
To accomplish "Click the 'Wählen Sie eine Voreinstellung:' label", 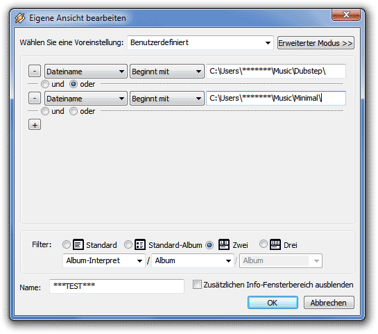I will coord(71,42).
